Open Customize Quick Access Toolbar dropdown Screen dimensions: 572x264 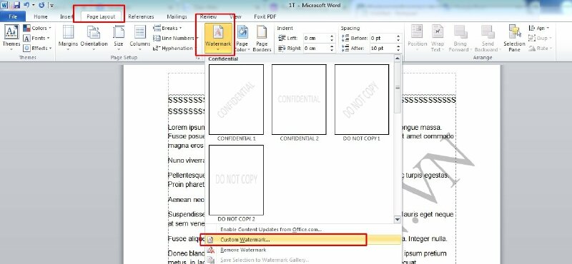coord(51,6)
